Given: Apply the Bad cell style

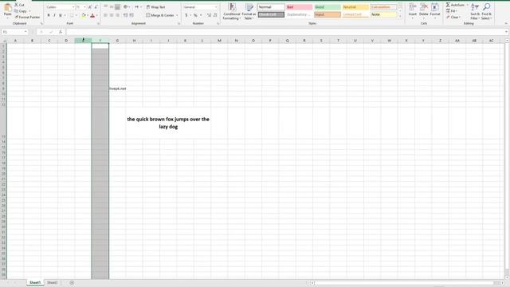Looking at the screenshot, I should point(300,7).
